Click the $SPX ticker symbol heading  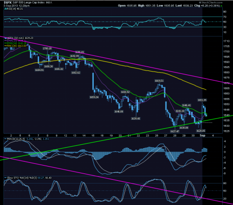click(8, 2)
